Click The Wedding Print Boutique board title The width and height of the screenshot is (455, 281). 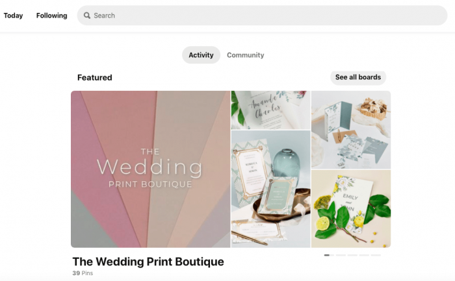click(x=148, y=262)
